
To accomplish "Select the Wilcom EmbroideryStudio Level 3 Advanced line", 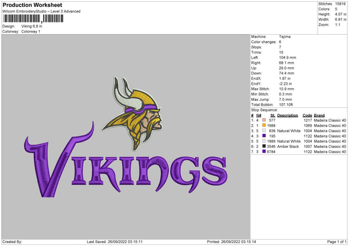I will [x=41, y=12].
